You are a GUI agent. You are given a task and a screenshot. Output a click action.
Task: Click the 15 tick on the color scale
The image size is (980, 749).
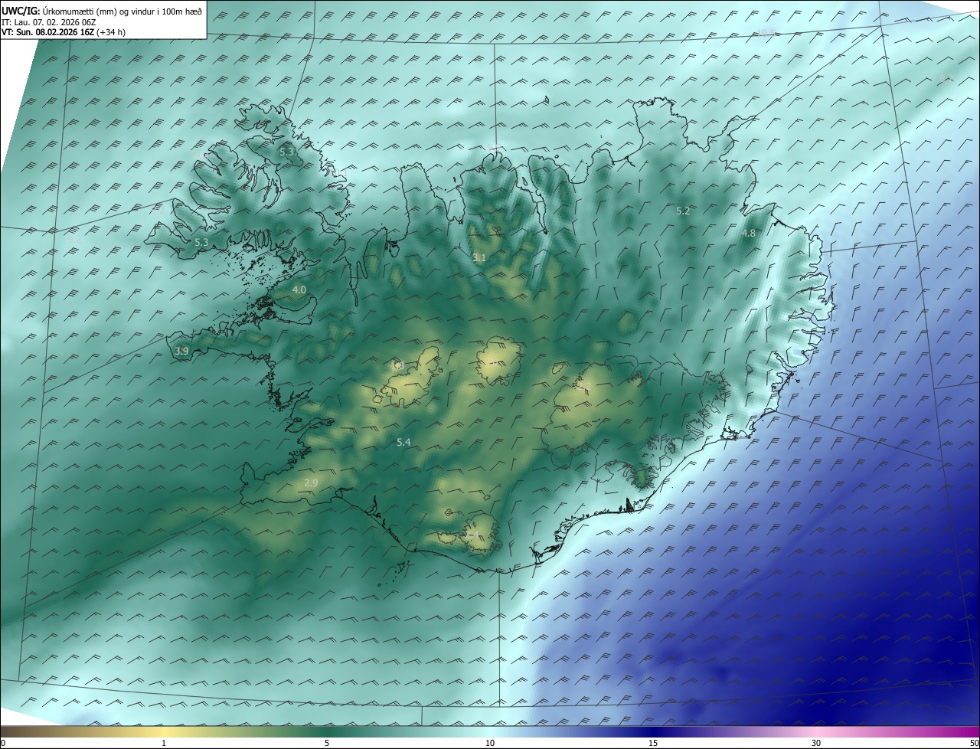(653, 743)
